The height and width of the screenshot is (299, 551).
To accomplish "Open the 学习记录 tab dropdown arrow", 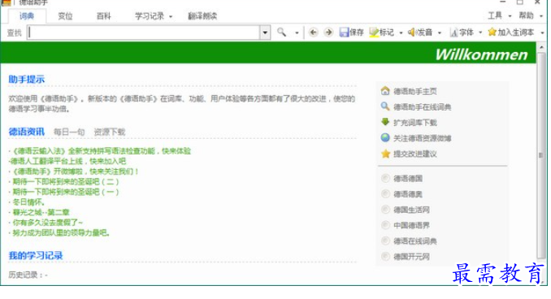I will coord(171,16).
